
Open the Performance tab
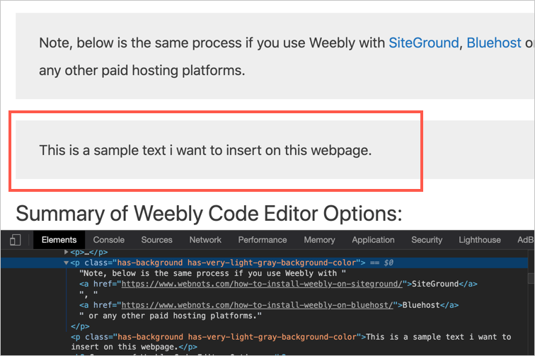point(263,240)
